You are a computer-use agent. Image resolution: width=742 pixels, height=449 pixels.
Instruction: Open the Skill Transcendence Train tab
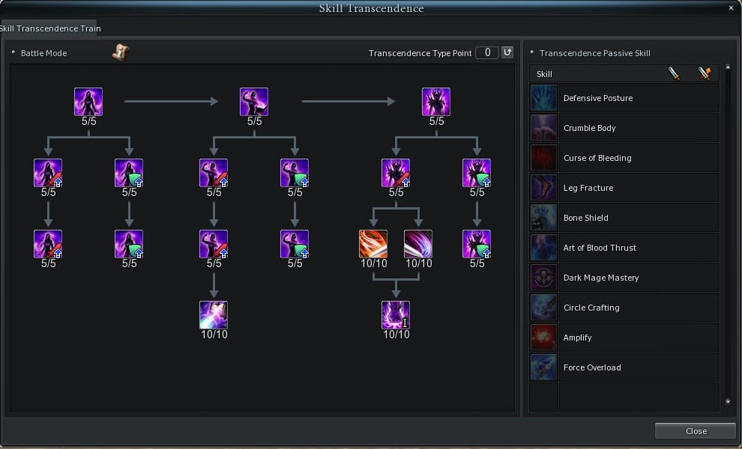point(49,28)
